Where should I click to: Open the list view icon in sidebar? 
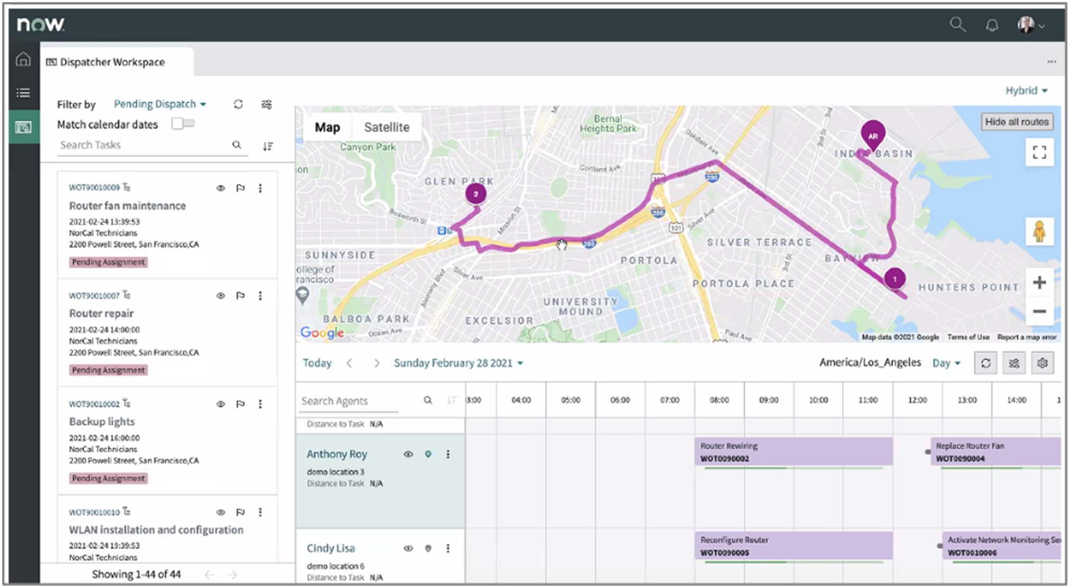[x=23, y=92]
